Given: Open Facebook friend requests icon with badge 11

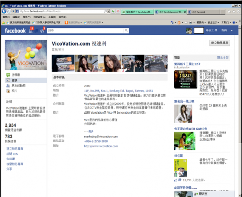Looking at the screenshot, I should click(31, 31).
